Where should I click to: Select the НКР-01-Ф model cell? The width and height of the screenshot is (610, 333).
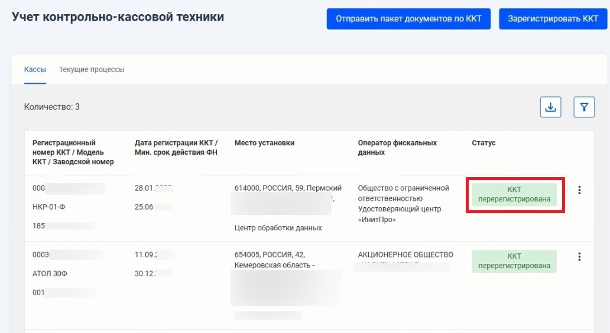tap(49, 207)
